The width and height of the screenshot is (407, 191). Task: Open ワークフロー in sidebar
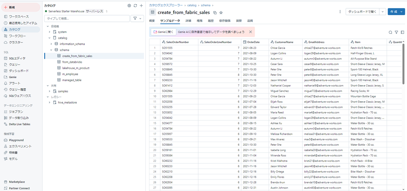(21, 36)
